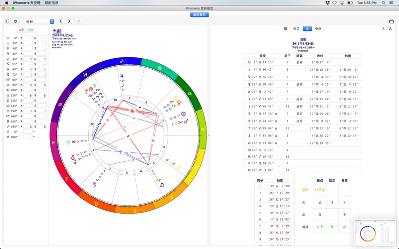Step back with the left arrow
Viewport: 399px width, 249px height.
[x=61, y=21]
